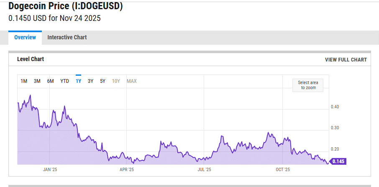Switch to the Overview tab
The height and width of the screenshot is (187, 379).
point(25,38)
